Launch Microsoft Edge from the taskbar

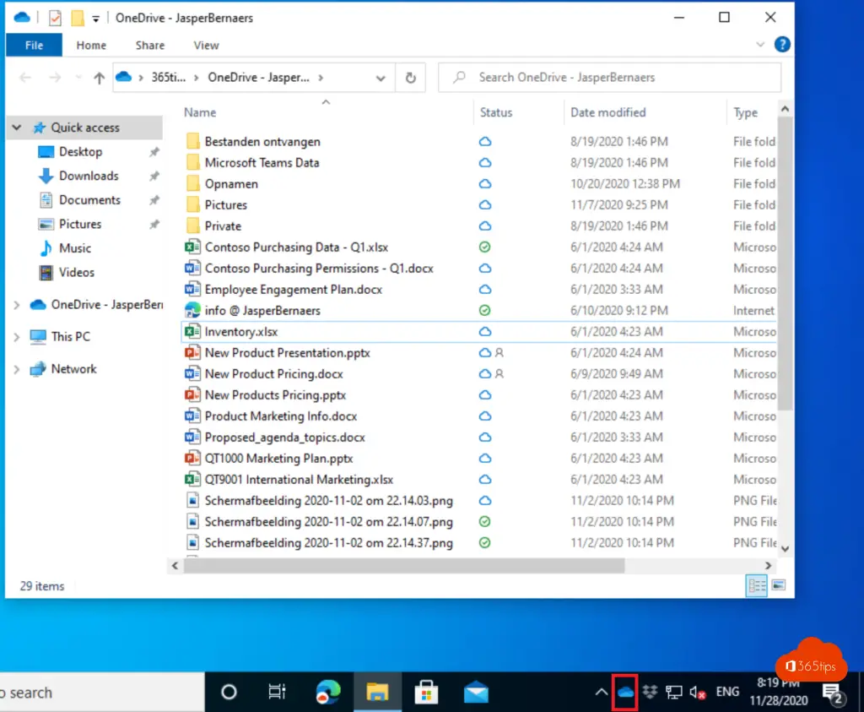pyautogui.click(x=328, y=692)
